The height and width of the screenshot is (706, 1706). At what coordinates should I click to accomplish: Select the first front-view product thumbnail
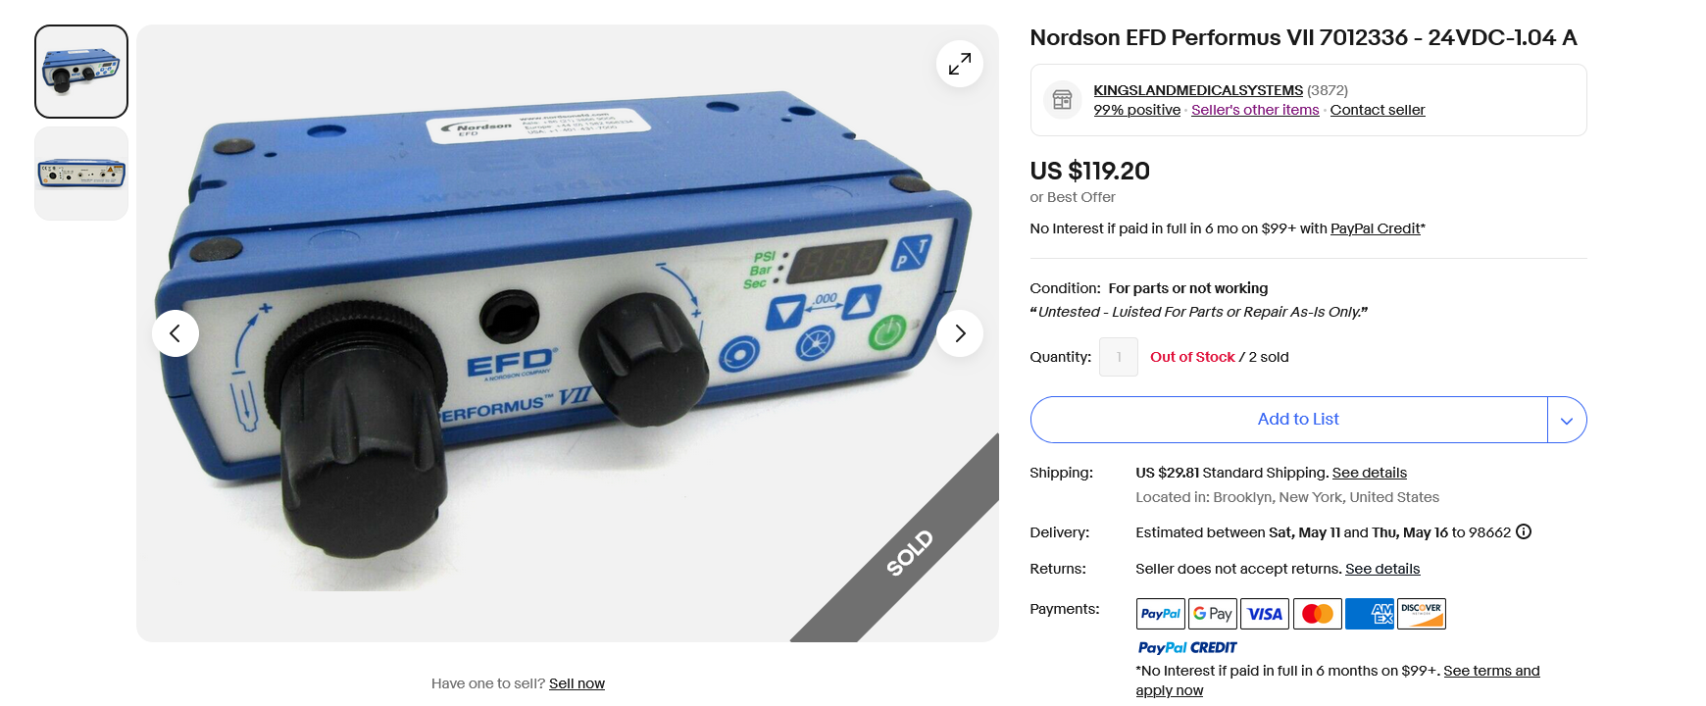click(81, 72)
